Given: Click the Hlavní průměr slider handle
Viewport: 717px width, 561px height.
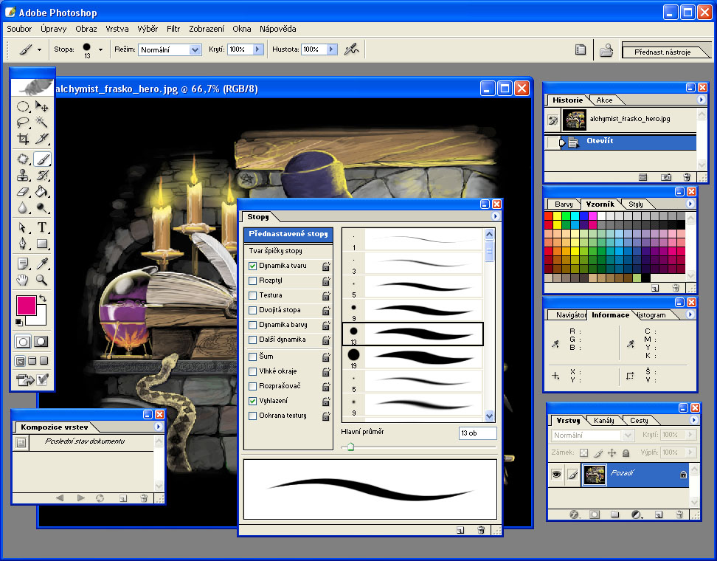Looking at the screenshot, I should pos(350,447).
